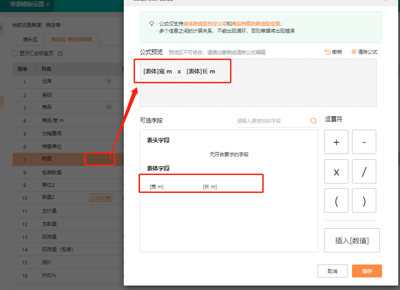Switch to the 表头区 tab
Screen dimensions: 400x290
[x=30, y=39]
